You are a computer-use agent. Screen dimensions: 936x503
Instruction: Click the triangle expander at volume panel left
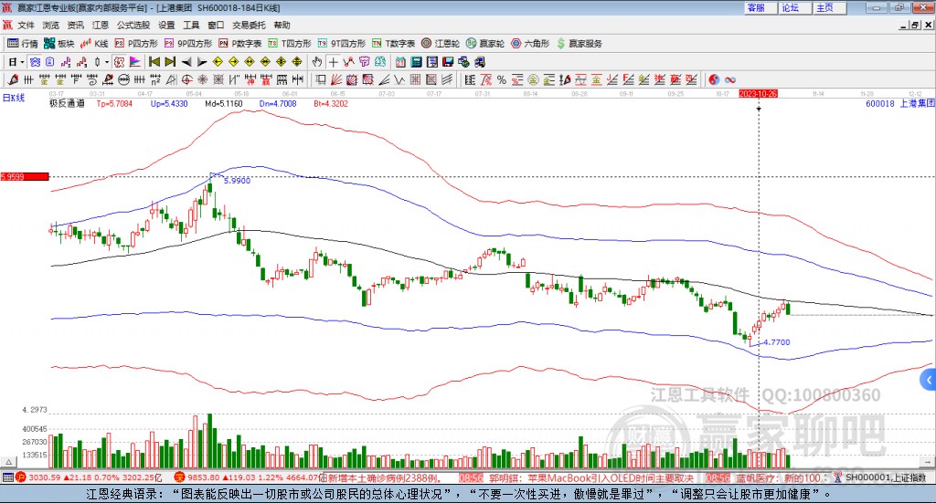pyautogui.click(x=8, y=462)
